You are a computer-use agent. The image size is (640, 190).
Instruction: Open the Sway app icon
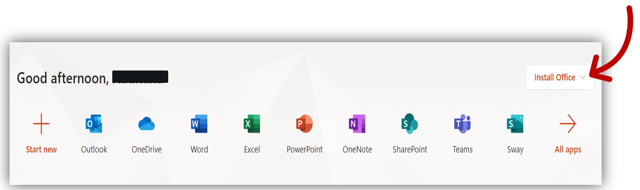pos(515,124)
